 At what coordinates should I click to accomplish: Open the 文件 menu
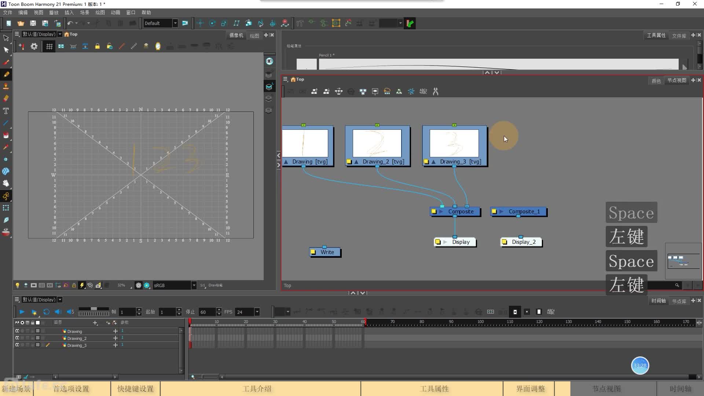(8, 12)
